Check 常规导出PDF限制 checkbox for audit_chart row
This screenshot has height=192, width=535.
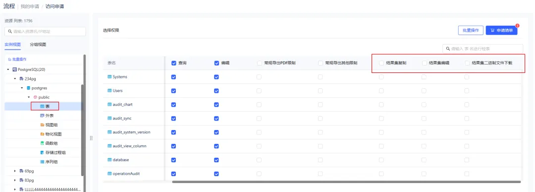click(x=259, y=105)
